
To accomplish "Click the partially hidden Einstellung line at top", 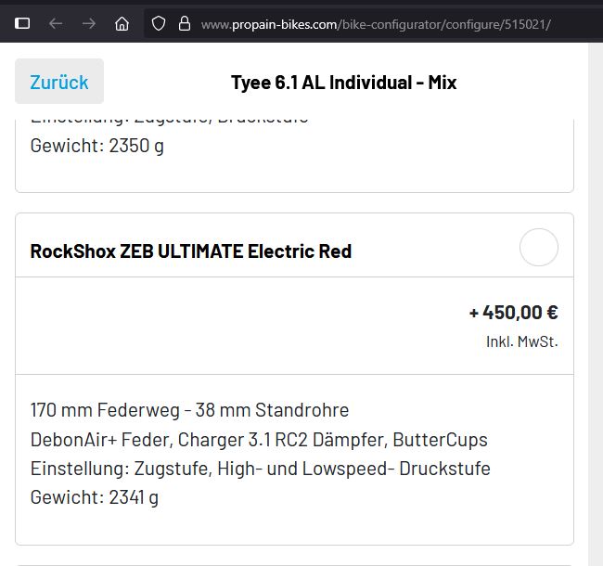I will 169,121.
